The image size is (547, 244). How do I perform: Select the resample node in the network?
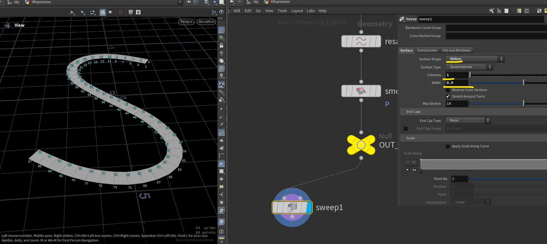click(x=361, y=41)
